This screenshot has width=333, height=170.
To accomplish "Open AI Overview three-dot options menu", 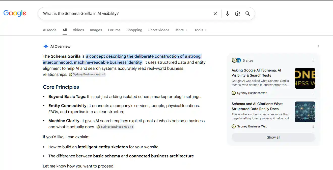I will (318, 47).
